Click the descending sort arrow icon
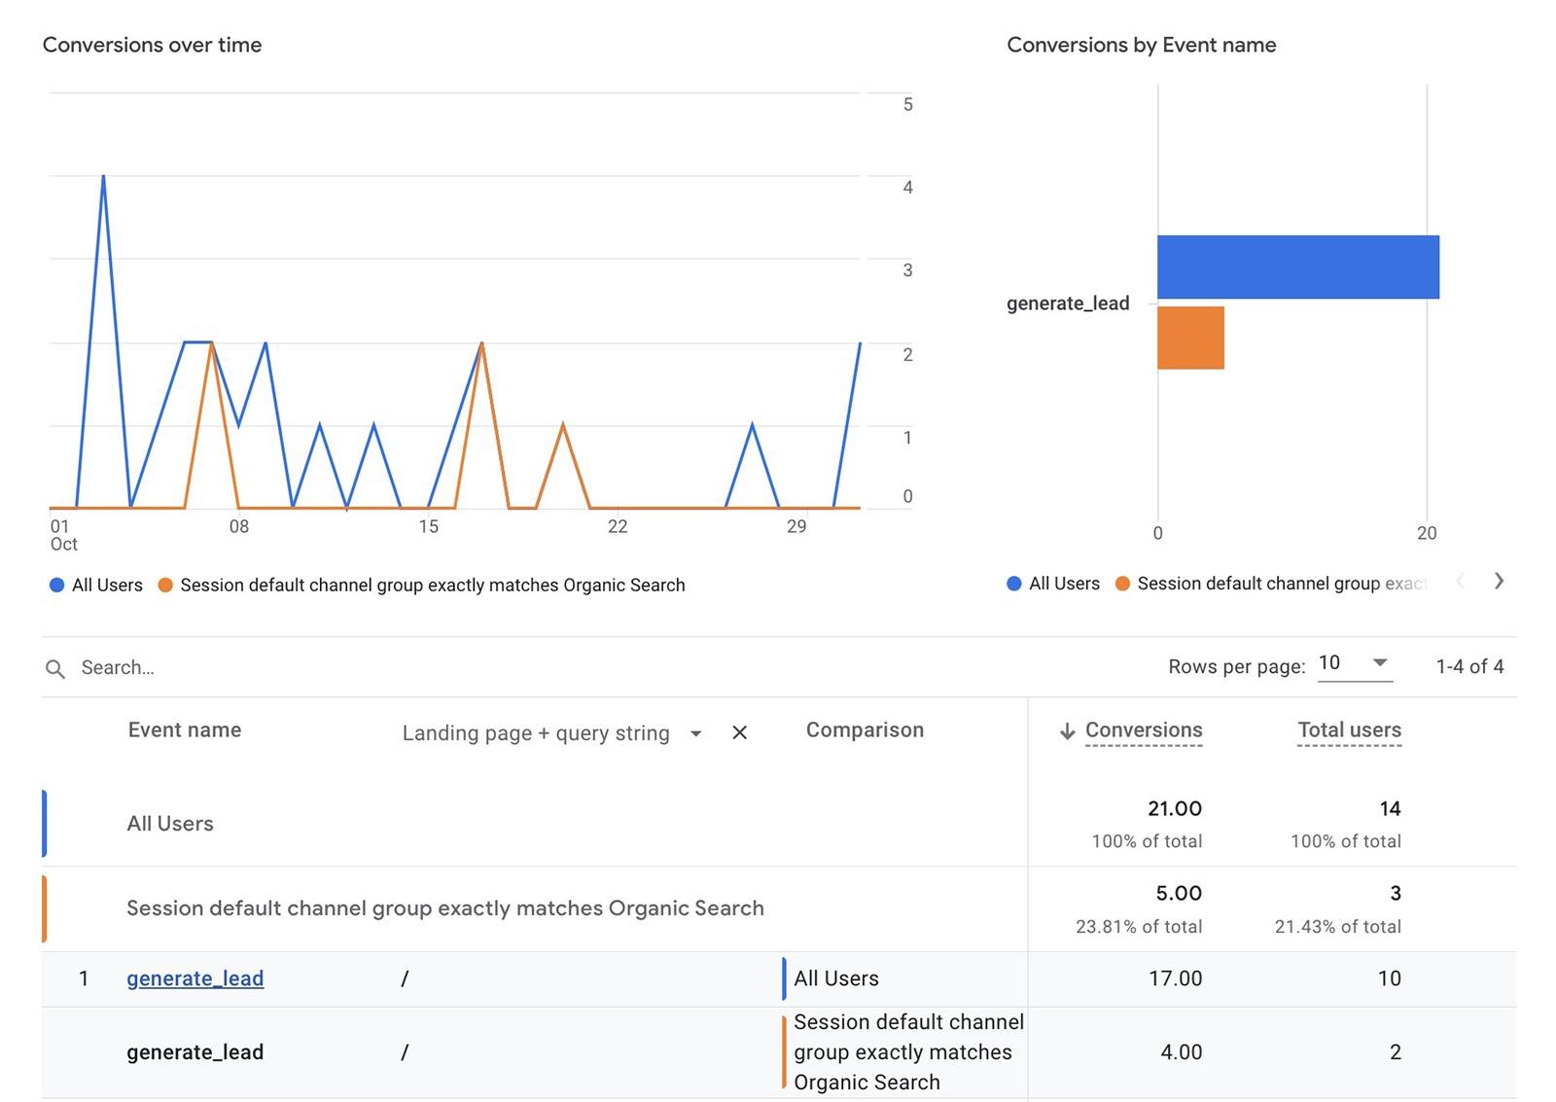Screen dimensions: 1556x1102 (1067, 731)
